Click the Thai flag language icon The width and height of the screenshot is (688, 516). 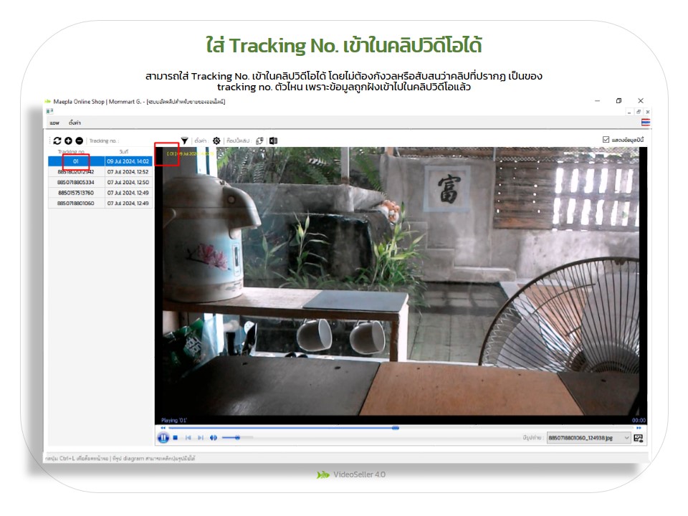646,123
